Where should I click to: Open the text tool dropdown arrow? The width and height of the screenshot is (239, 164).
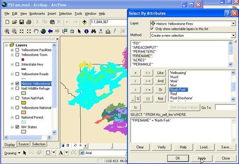(67, 153)
